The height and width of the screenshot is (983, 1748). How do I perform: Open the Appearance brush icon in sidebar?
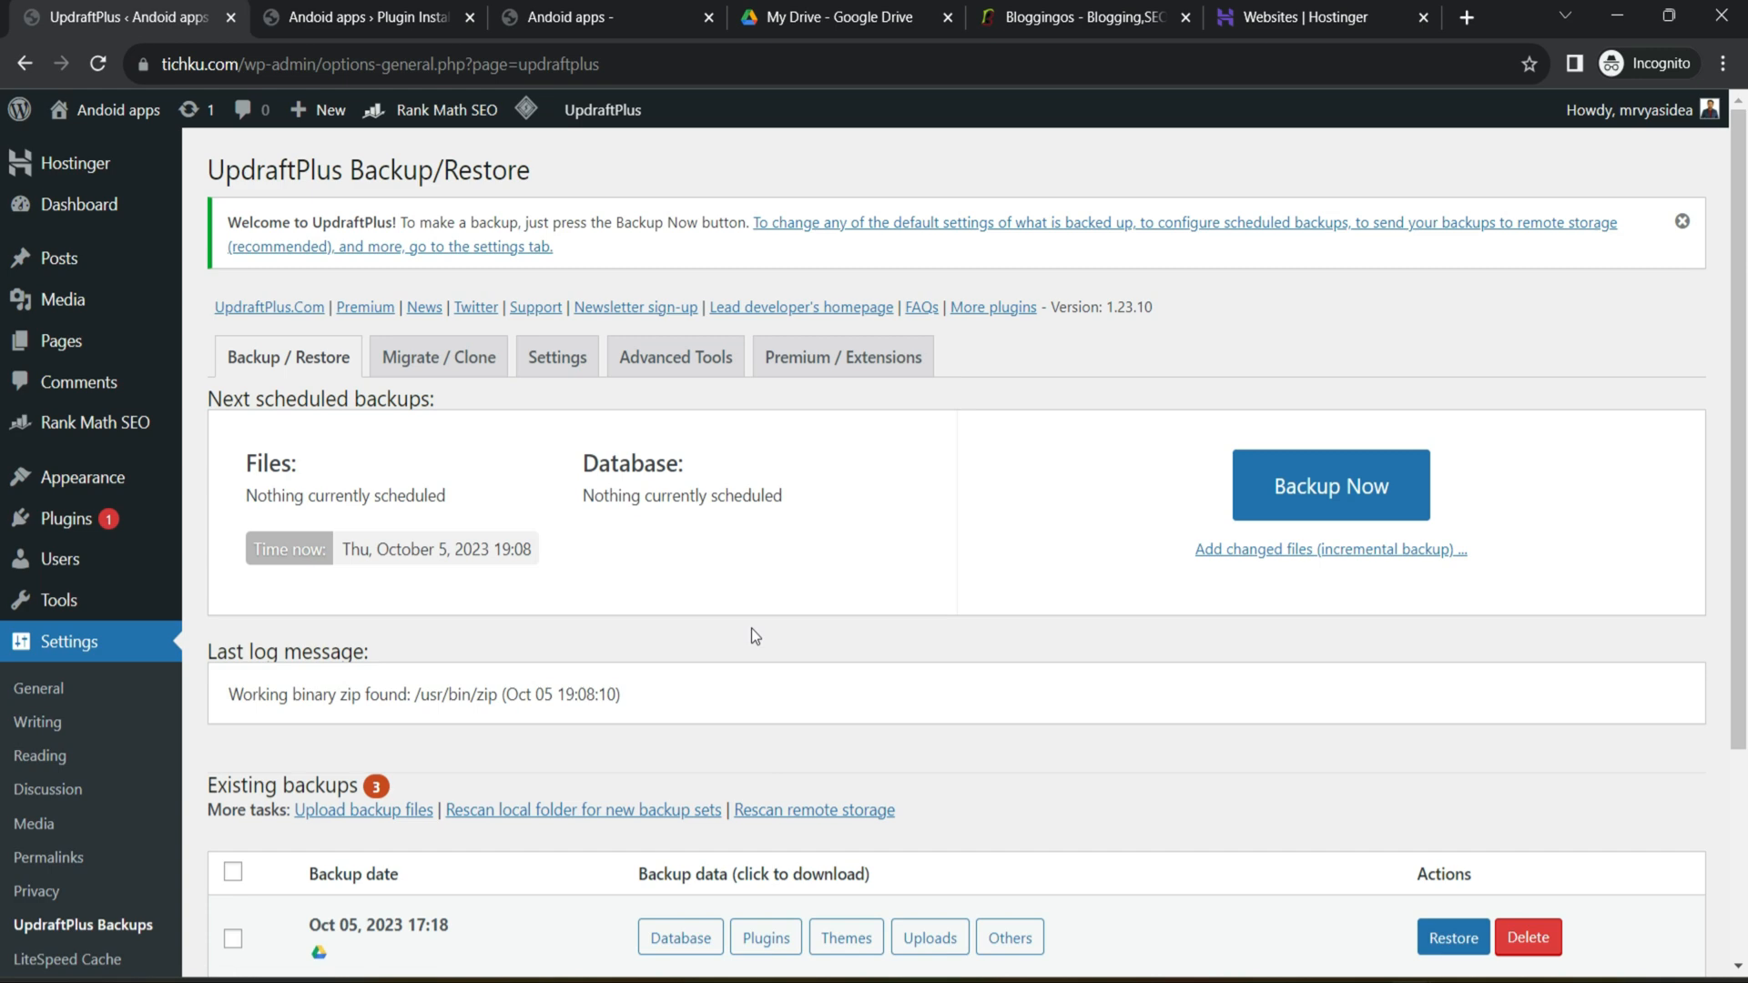[20, 477]
